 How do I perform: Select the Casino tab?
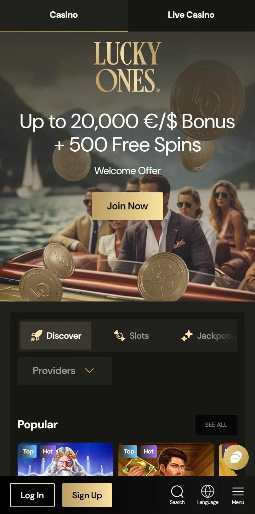pos(64,15)
